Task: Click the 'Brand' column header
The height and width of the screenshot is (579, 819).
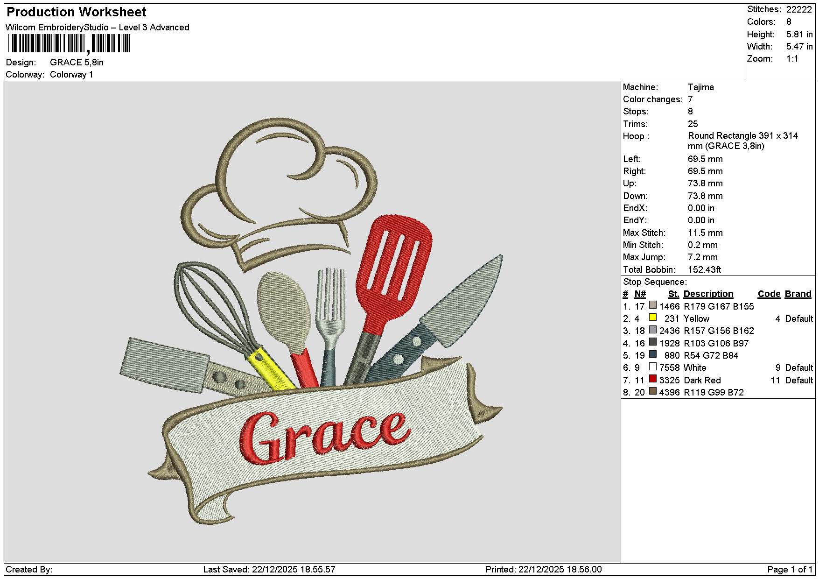Action: (x=798, y=294)
